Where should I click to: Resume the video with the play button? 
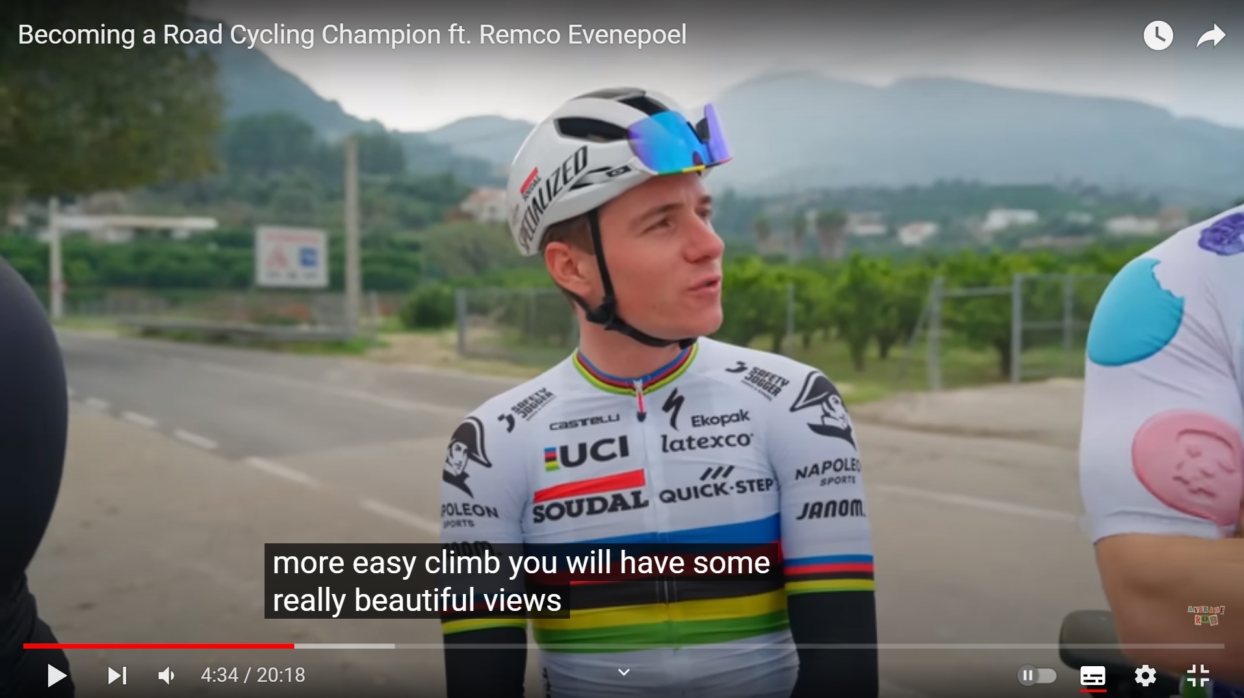pos(57,676)
